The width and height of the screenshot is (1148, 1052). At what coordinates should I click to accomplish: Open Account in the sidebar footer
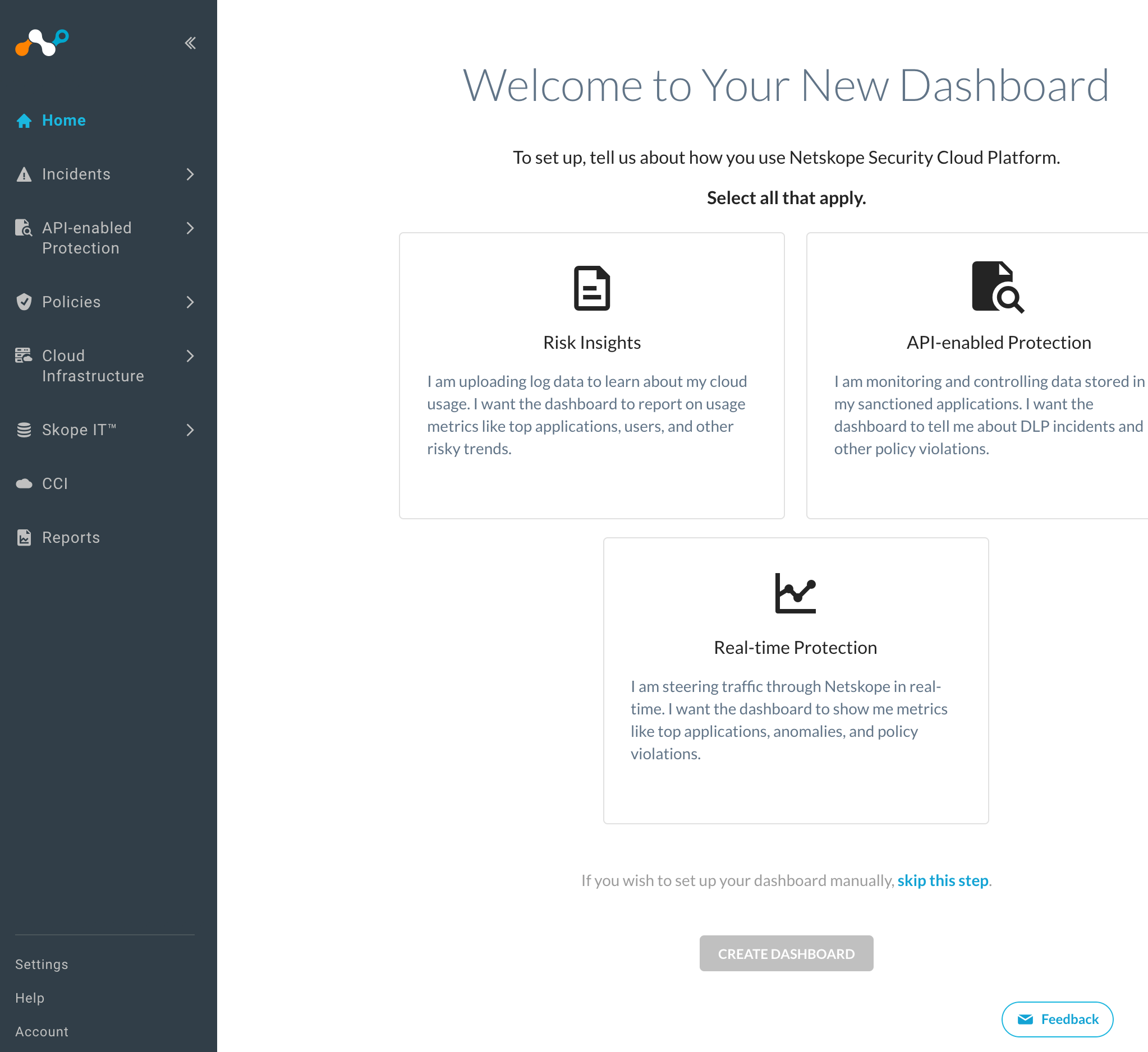42,1031
